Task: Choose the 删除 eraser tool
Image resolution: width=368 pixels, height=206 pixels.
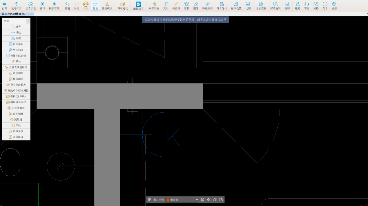Action: click(196, 6)
